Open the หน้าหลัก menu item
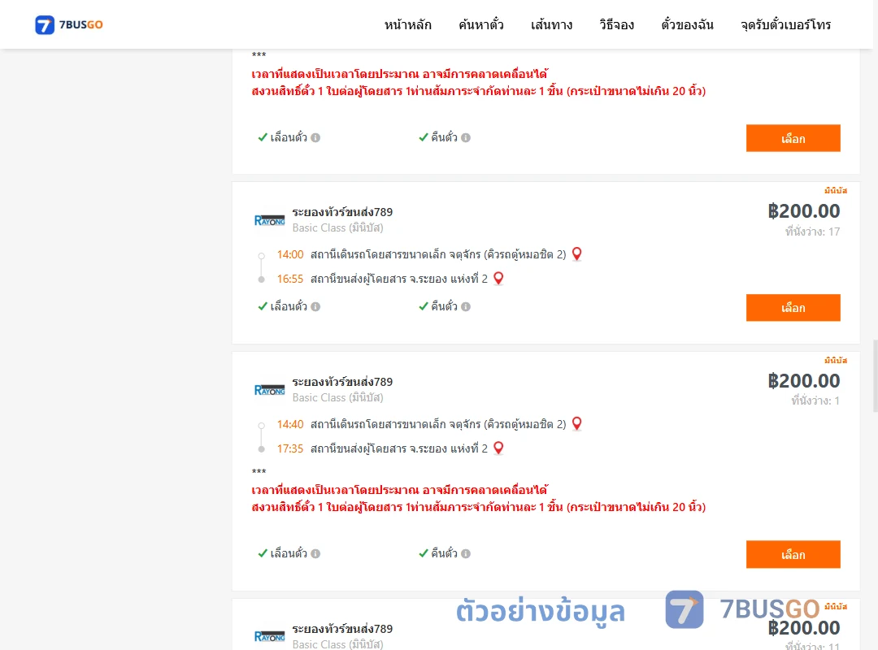 tap(407, 24)
